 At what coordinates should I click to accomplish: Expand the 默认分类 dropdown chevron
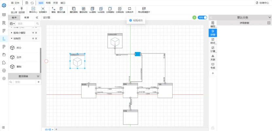[270, 17]
